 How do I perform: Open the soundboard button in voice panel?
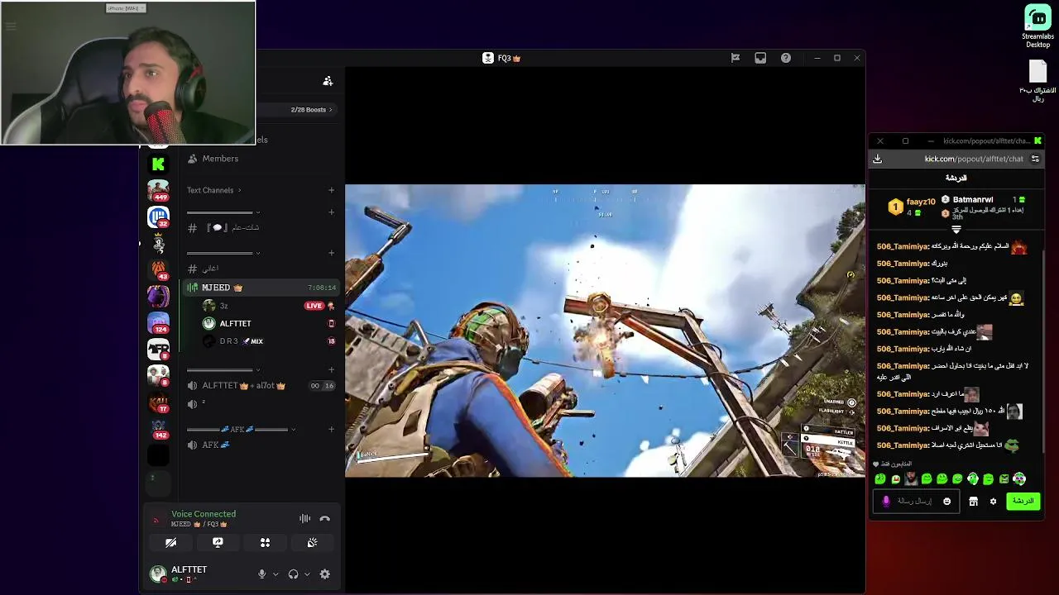[x=312, y=543]
